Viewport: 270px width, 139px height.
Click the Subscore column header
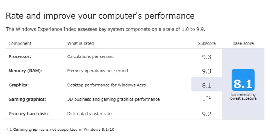[x=207, y=43]
